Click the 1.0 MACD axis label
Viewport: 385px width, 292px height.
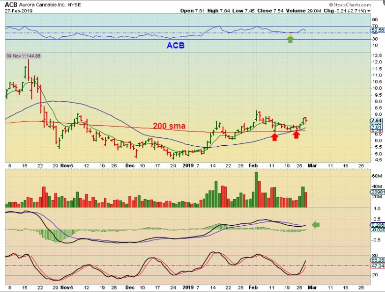[x=378, y=209]
